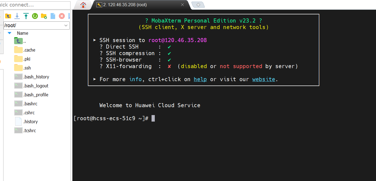Click the upload files to server icon
376x181 pixels.
point(26,16)
